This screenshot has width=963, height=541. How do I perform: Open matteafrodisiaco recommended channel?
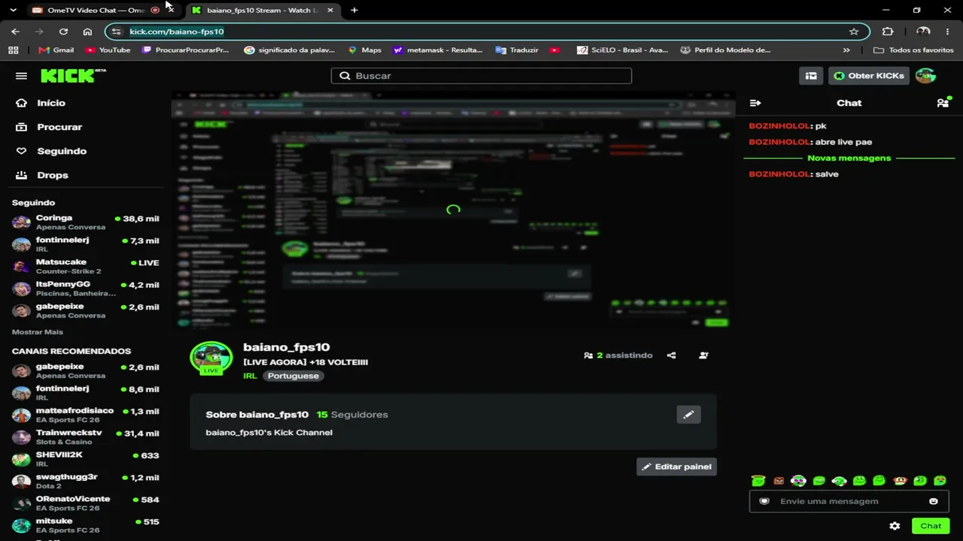coord(86,416)
